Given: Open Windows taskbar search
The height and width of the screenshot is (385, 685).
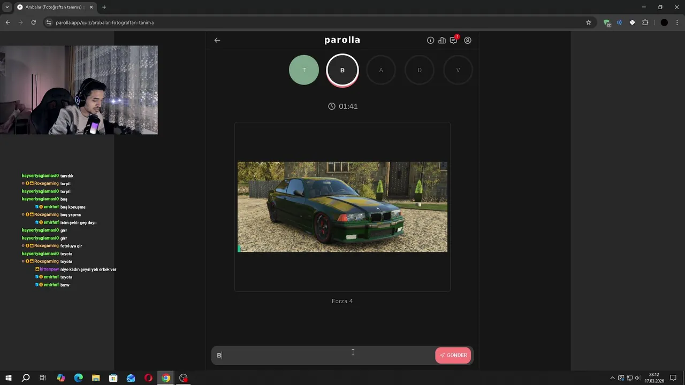Looking at the screenshot, I should [x=25, y=378].
